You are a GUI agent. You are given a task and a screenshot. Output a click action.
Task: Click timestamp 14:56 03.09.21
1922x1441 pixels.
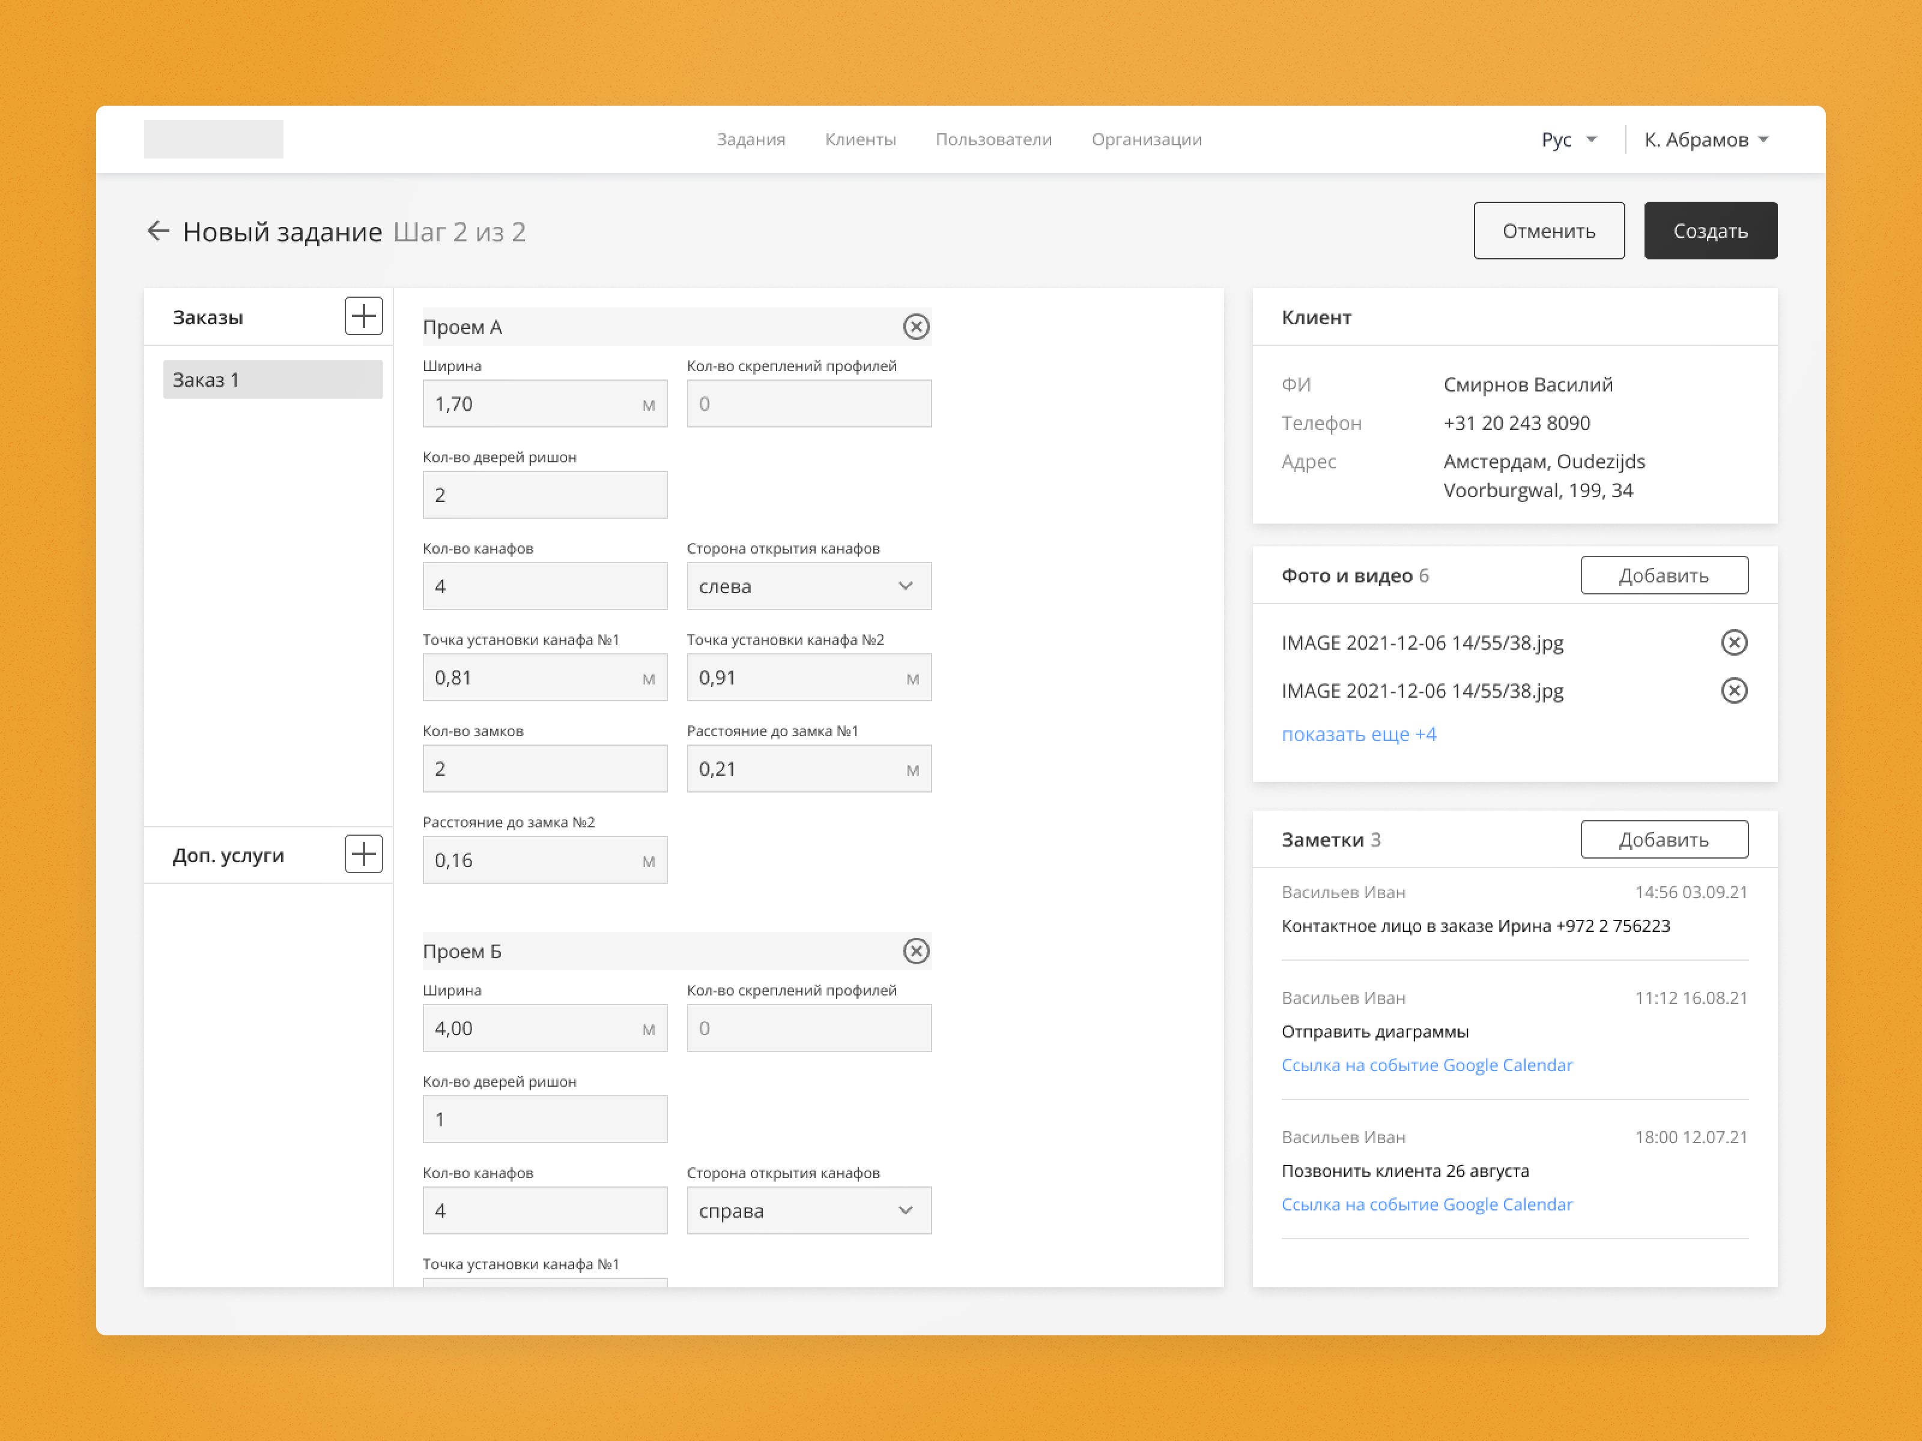pyautogui.click(x=1691, y=893)
